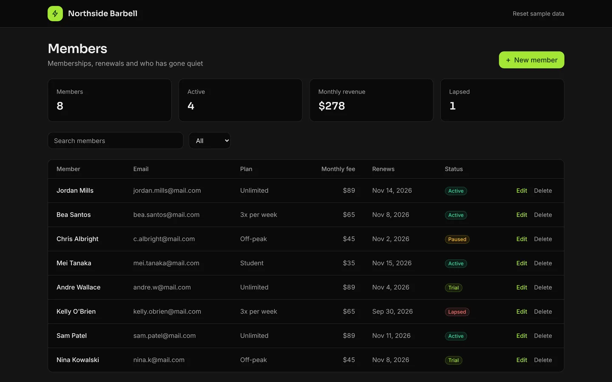Click the Active members count card
The image size is (612, 382).
pos(241,100)
